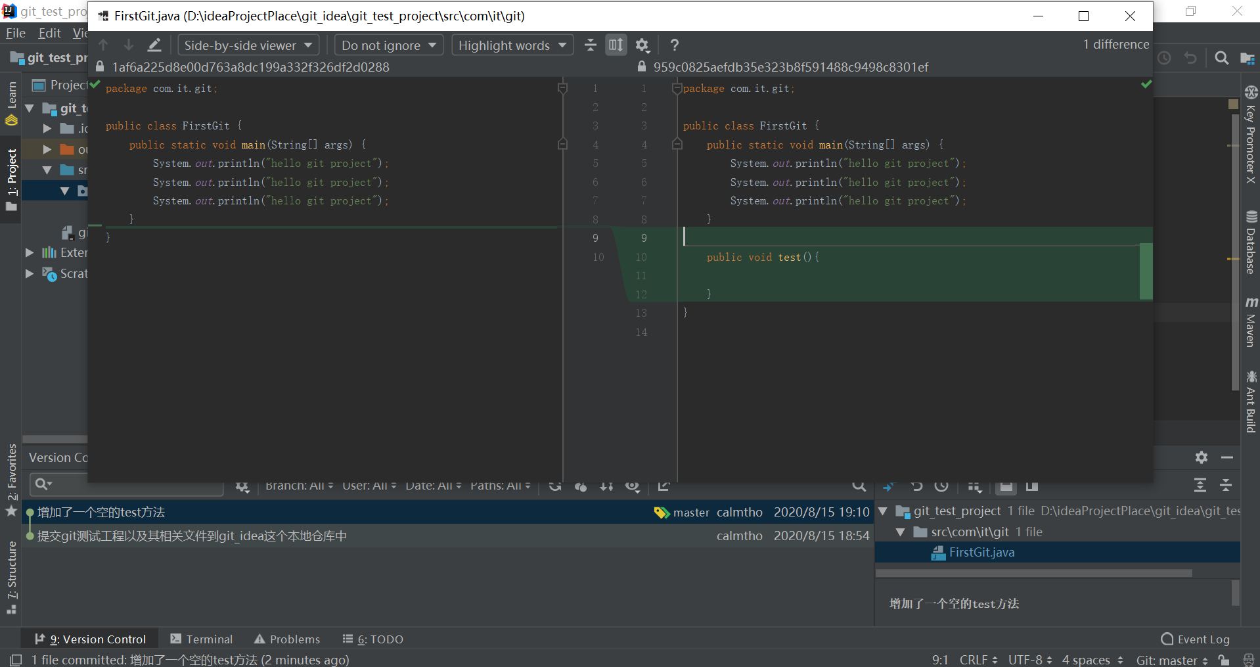Collapse all in changed files tree
The image size is (1260, 667).
pyautogui.click(x=1226, y=486)
